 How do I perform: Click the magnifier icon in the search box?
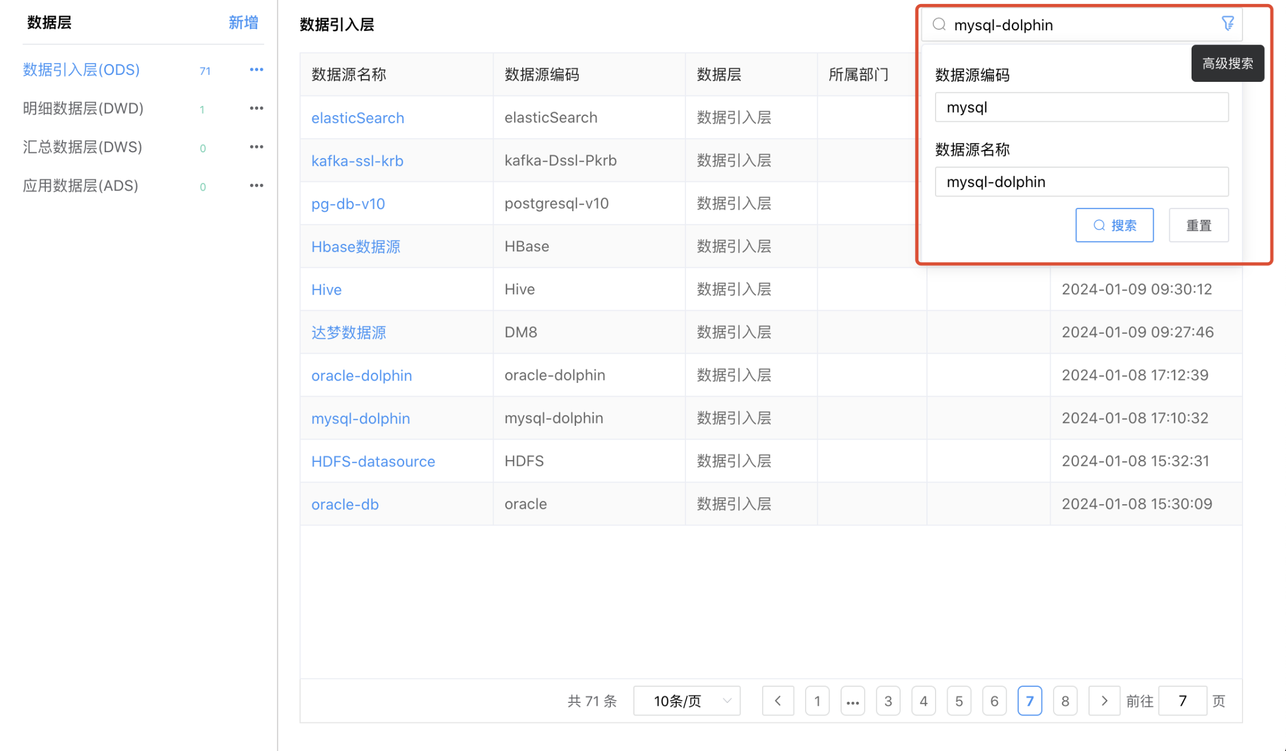(x=938, y=25)
